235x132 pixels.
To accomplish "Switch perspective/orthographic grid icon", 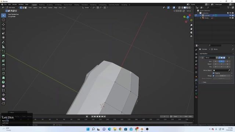I will [x=191, y=36].
